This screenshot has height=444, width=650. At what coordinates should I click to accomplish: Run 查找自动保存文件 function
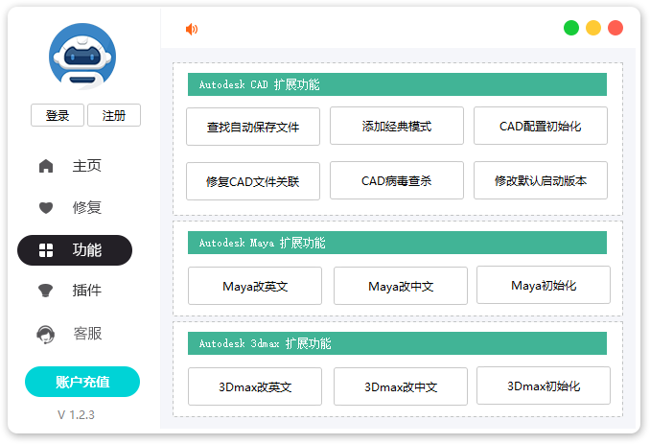pyautogui.click(x=253, y=126)
